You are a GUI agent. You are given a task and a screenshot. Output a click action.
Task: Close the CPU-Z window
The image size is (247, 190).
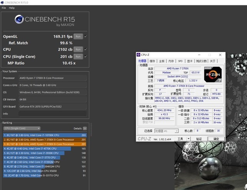[220, 55]
